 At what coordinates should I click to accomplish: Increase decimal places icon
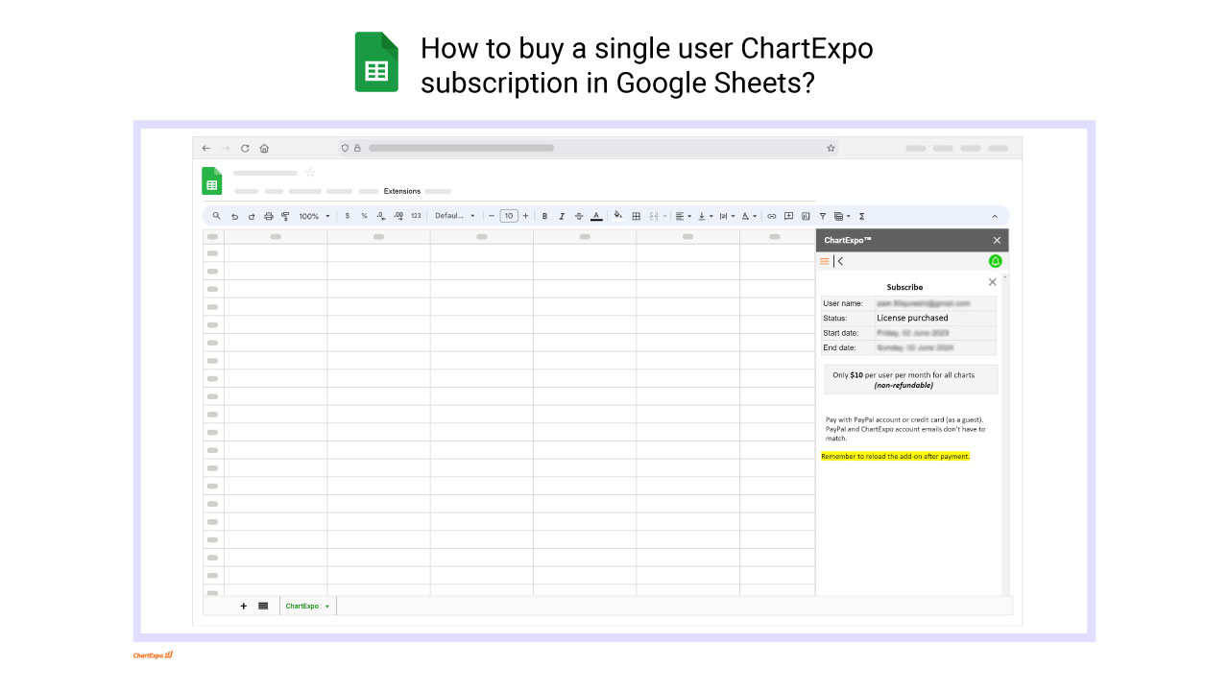pos(398,216)
